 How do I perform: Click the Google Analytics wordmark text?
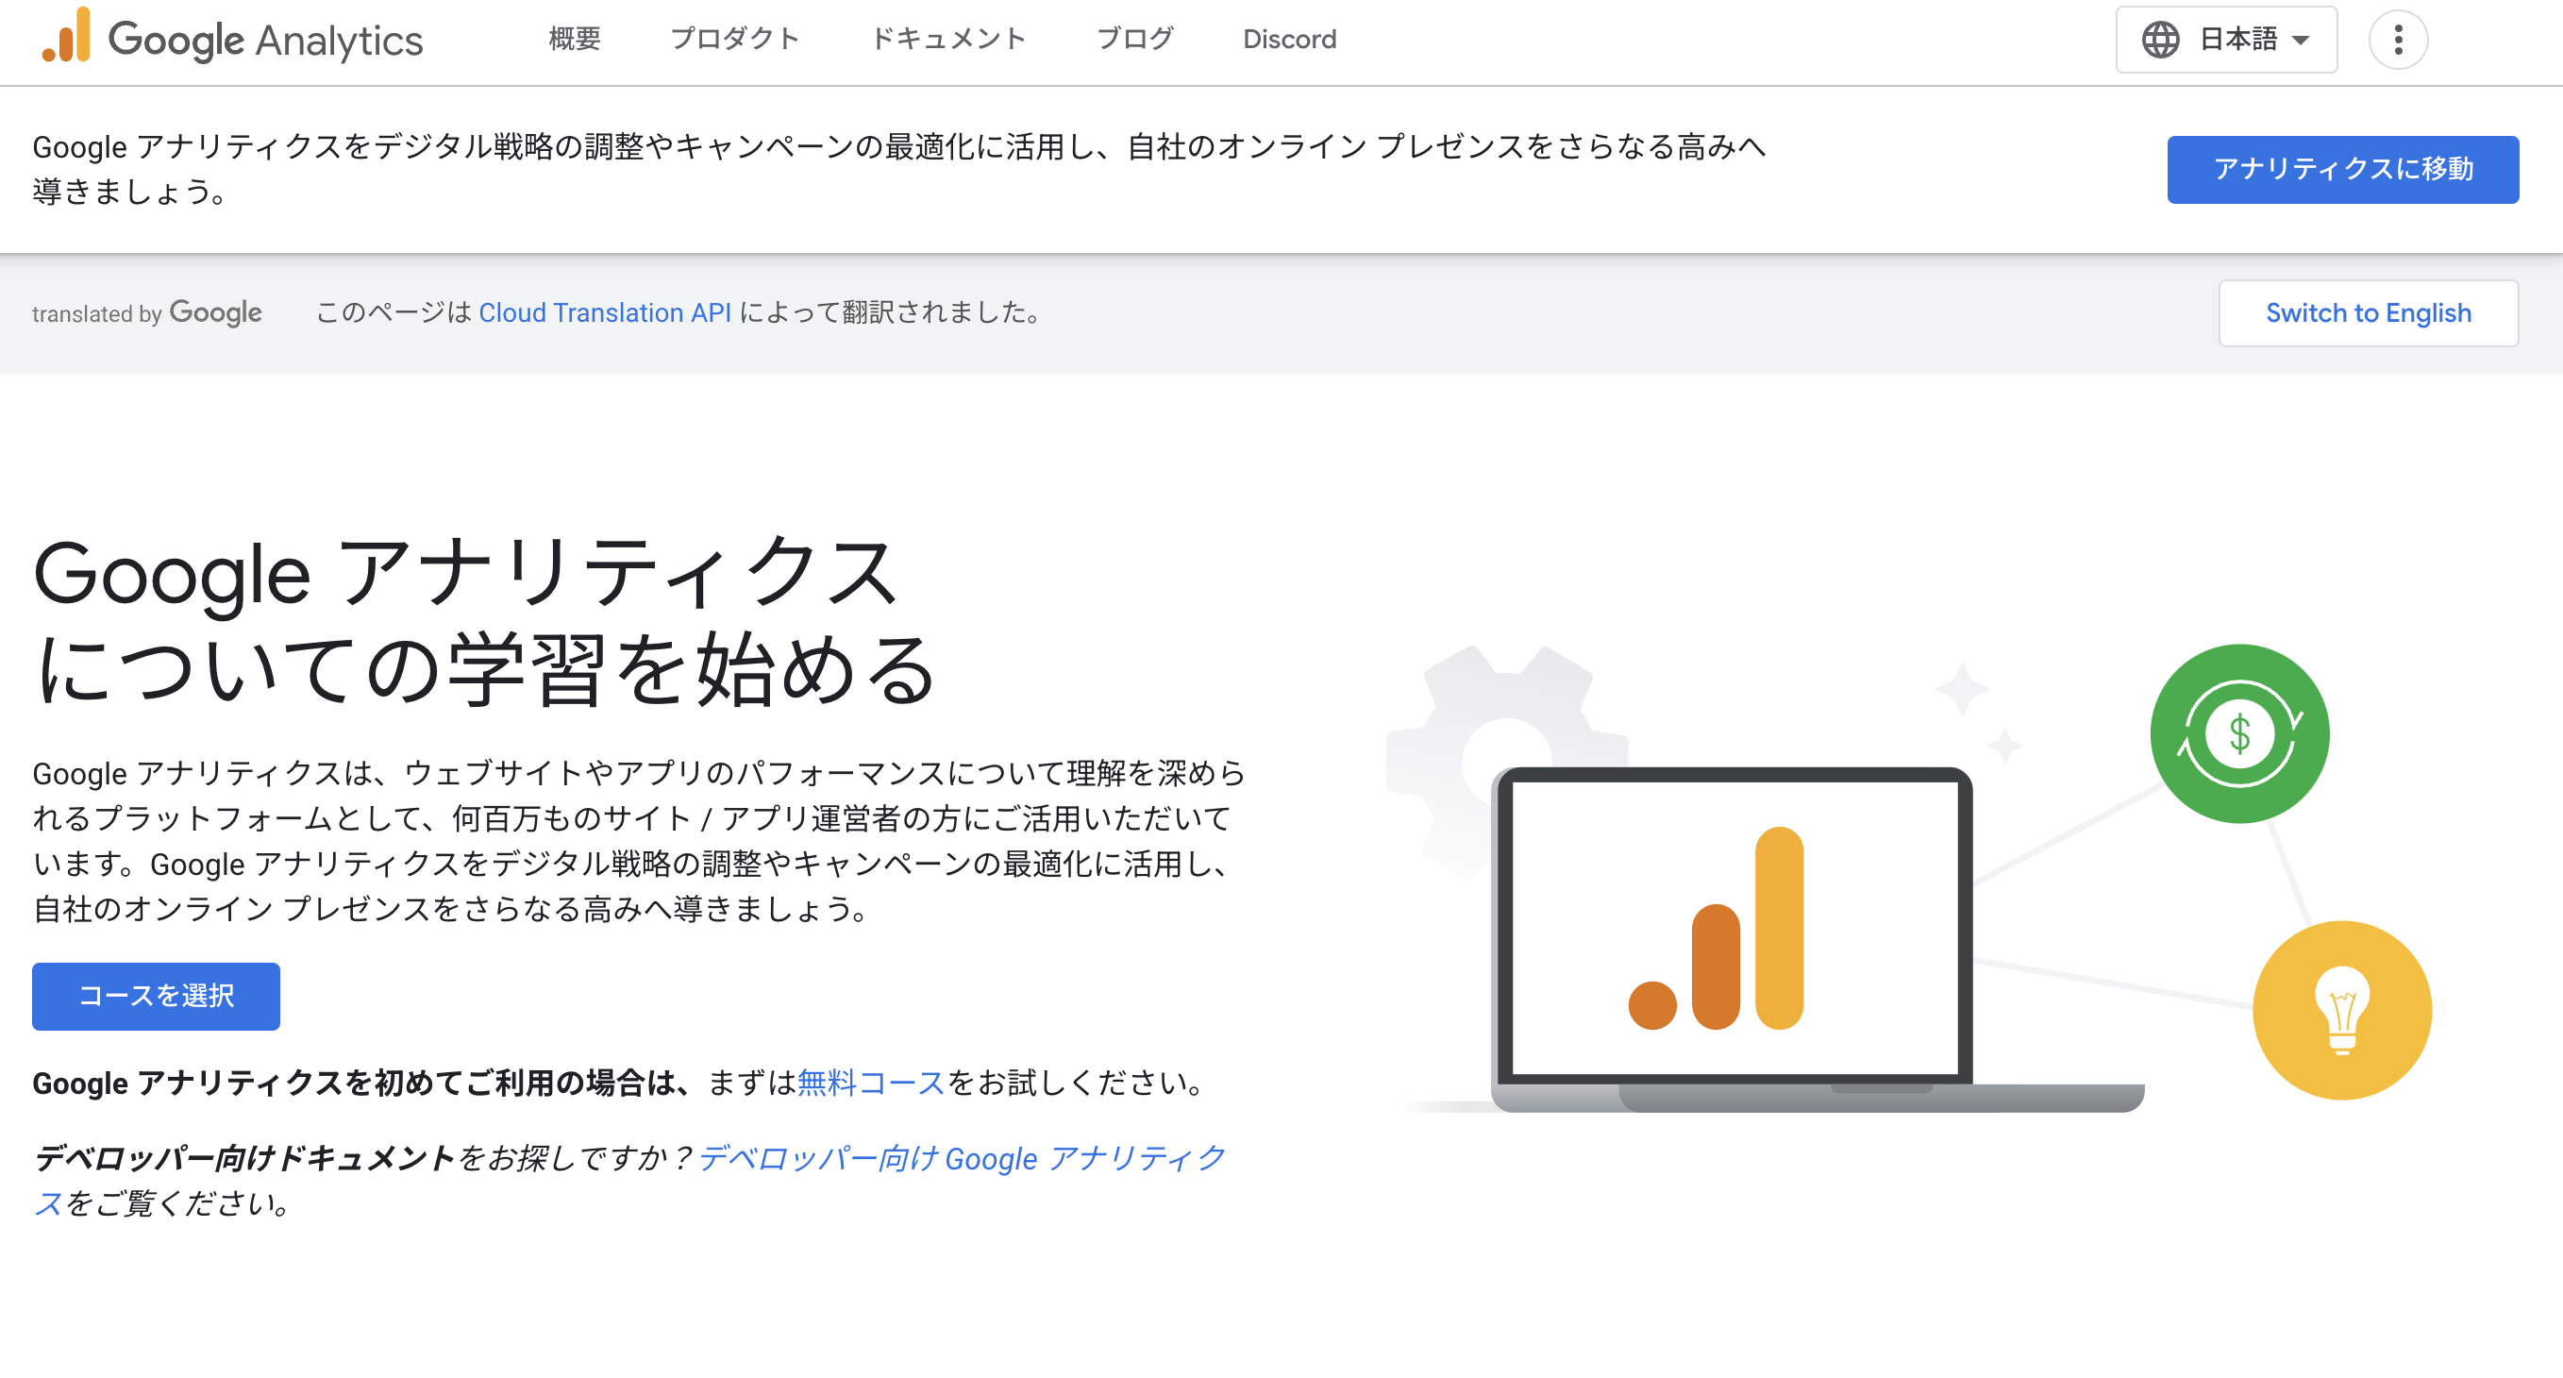(x=266, y=40)
